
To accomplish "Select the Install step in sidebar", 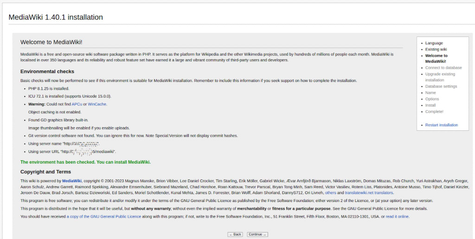I will point(430,105).
